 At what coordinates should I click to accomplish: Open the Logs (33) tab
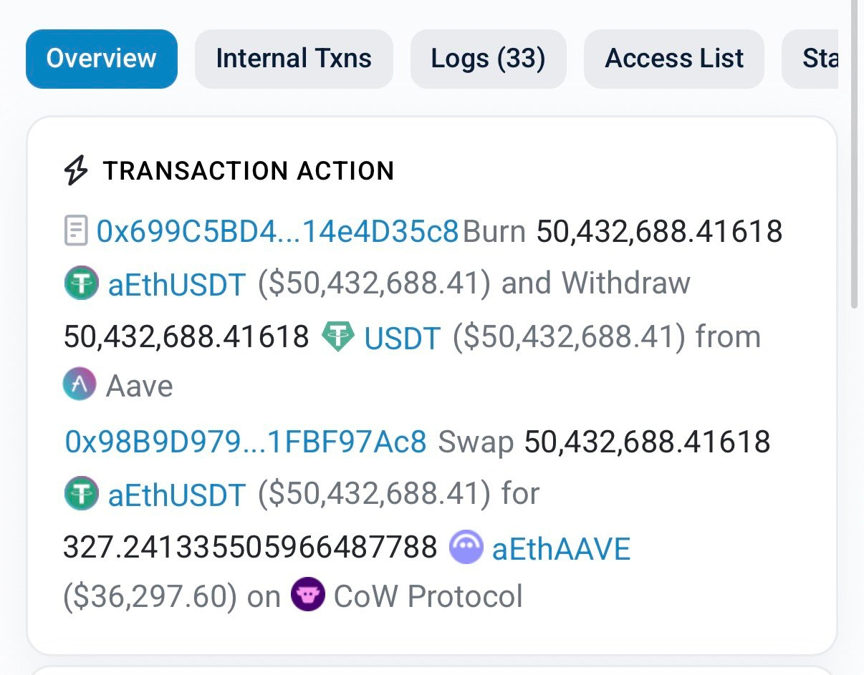[488, 59]
